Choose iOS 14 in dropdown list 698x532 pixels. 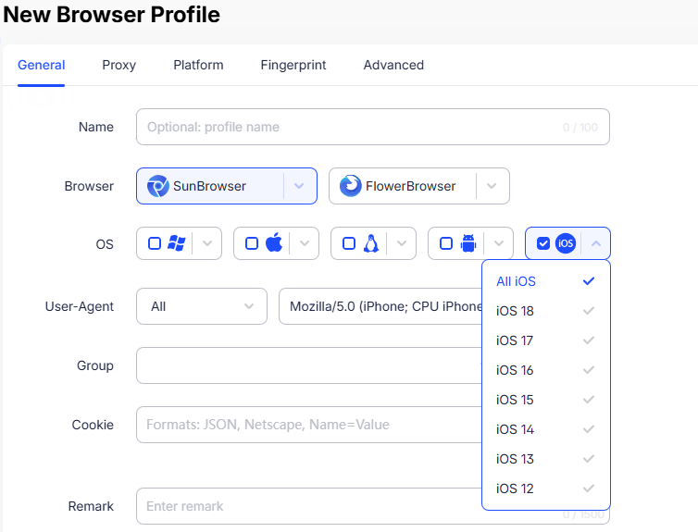click(x=546, y=429)
